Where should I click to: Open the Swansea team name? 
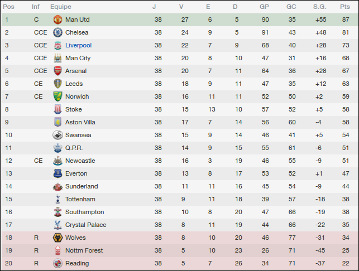[x=78, y=135]
